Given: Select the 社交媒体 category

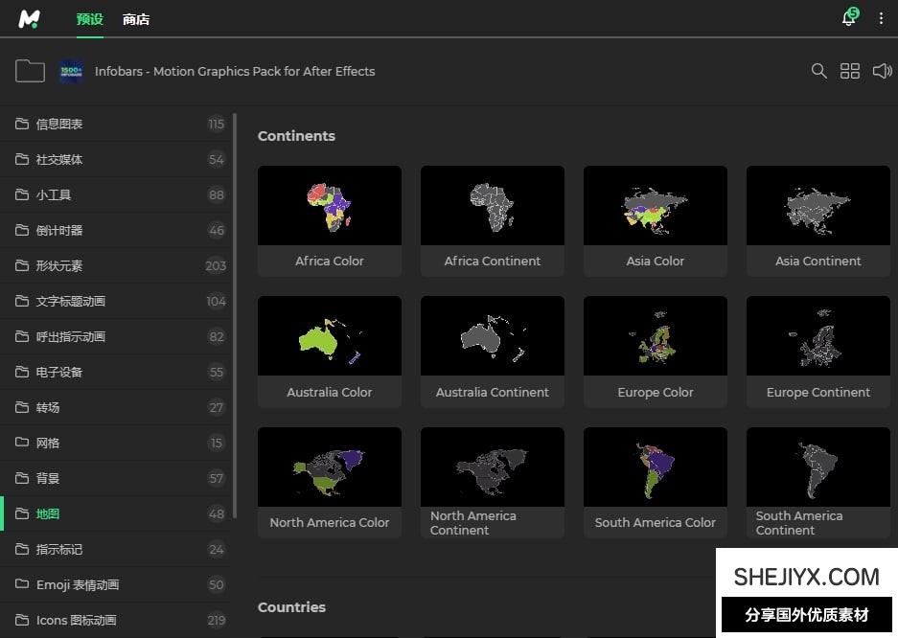Looking at the screenshot, I should coord(59,159).
